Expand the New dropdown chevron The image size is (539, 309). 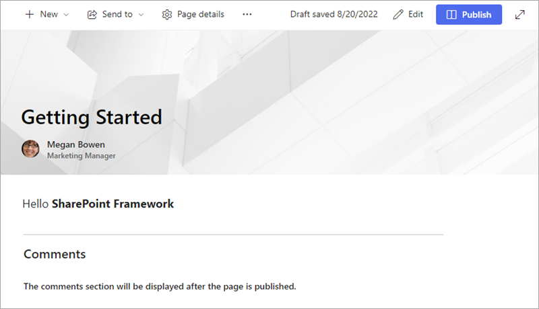[x=66, y=15]
